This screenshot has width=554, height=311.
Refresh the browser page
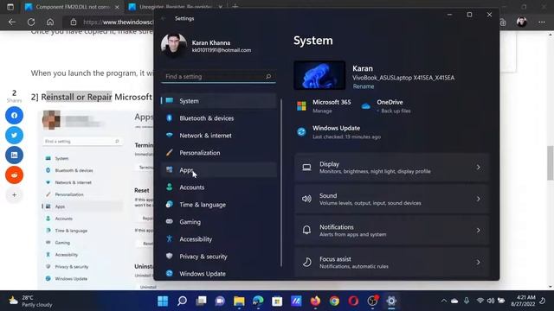pos(31,22)
